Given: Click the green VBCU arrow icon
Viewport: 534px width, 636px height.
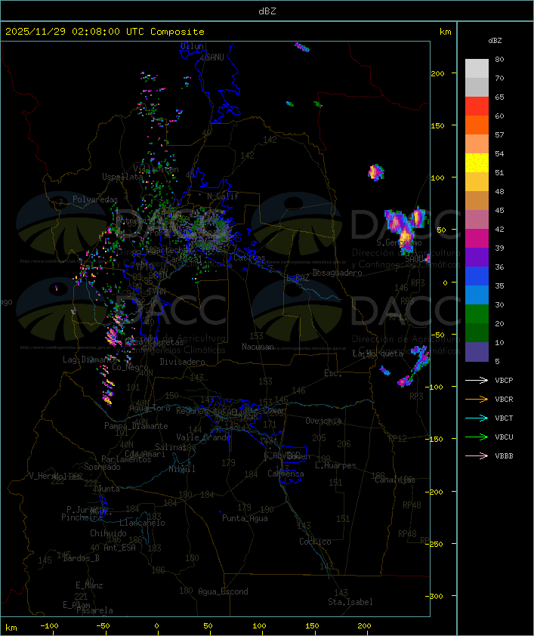Looking at the screenshot, I should (x=477, y=437).
